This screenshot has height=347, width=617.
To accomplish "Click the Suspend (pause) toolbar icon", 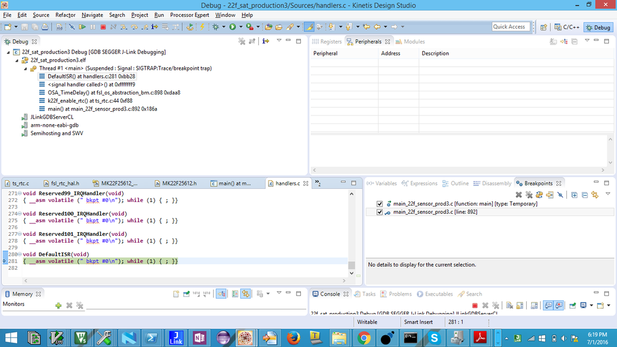I will click(93, 27).
